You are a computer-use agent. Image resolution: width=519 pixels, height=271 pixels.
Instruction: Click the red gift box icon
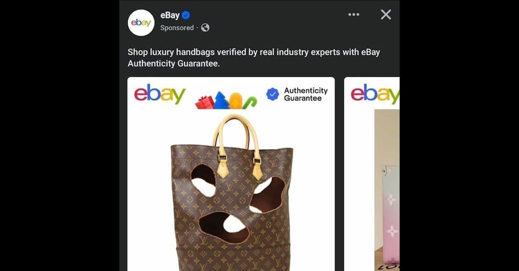click(x=205, y=102)
